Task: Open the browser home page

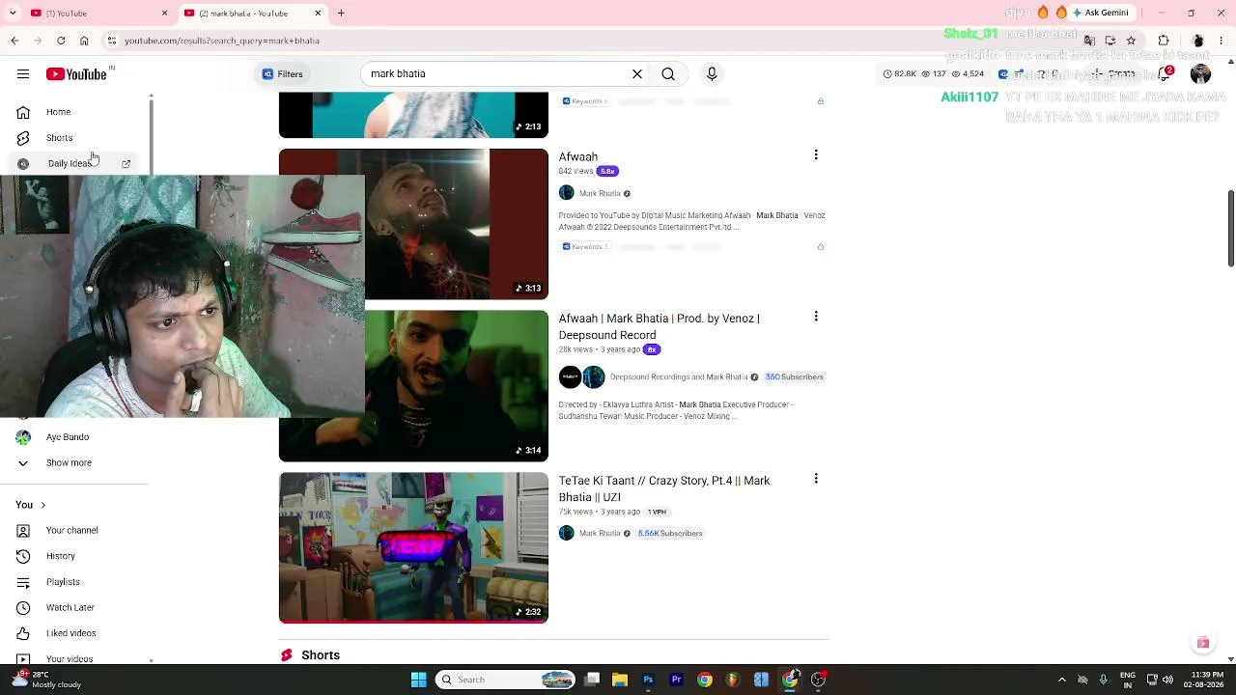Action: tap(84, 41)
